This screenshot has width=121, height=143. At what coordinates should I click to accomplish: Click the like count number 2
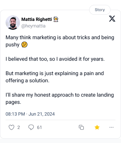point(19,127)
